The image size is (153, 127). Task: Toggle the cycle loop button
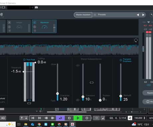[x=60, y=118]
